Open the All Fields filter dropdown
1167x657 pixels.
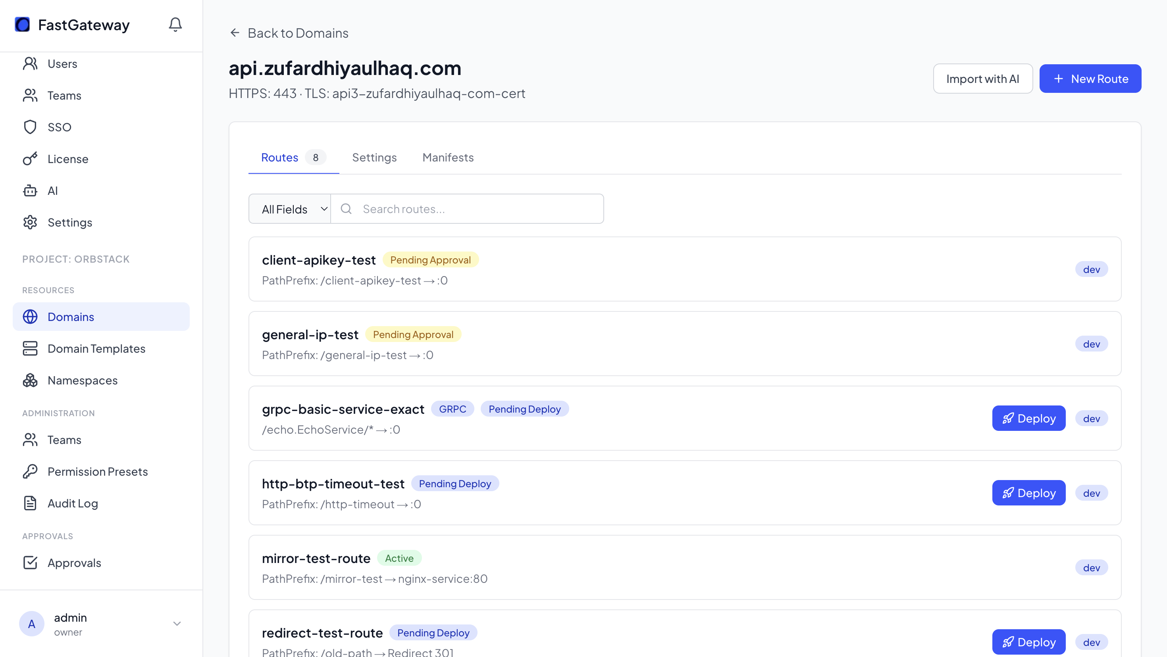click(x=290, y=209)
